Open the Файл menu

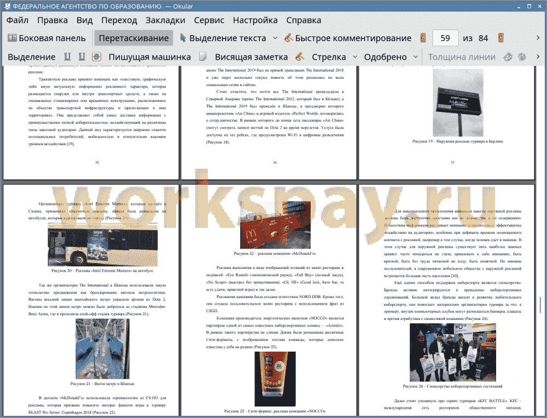(x=18, y=20)
